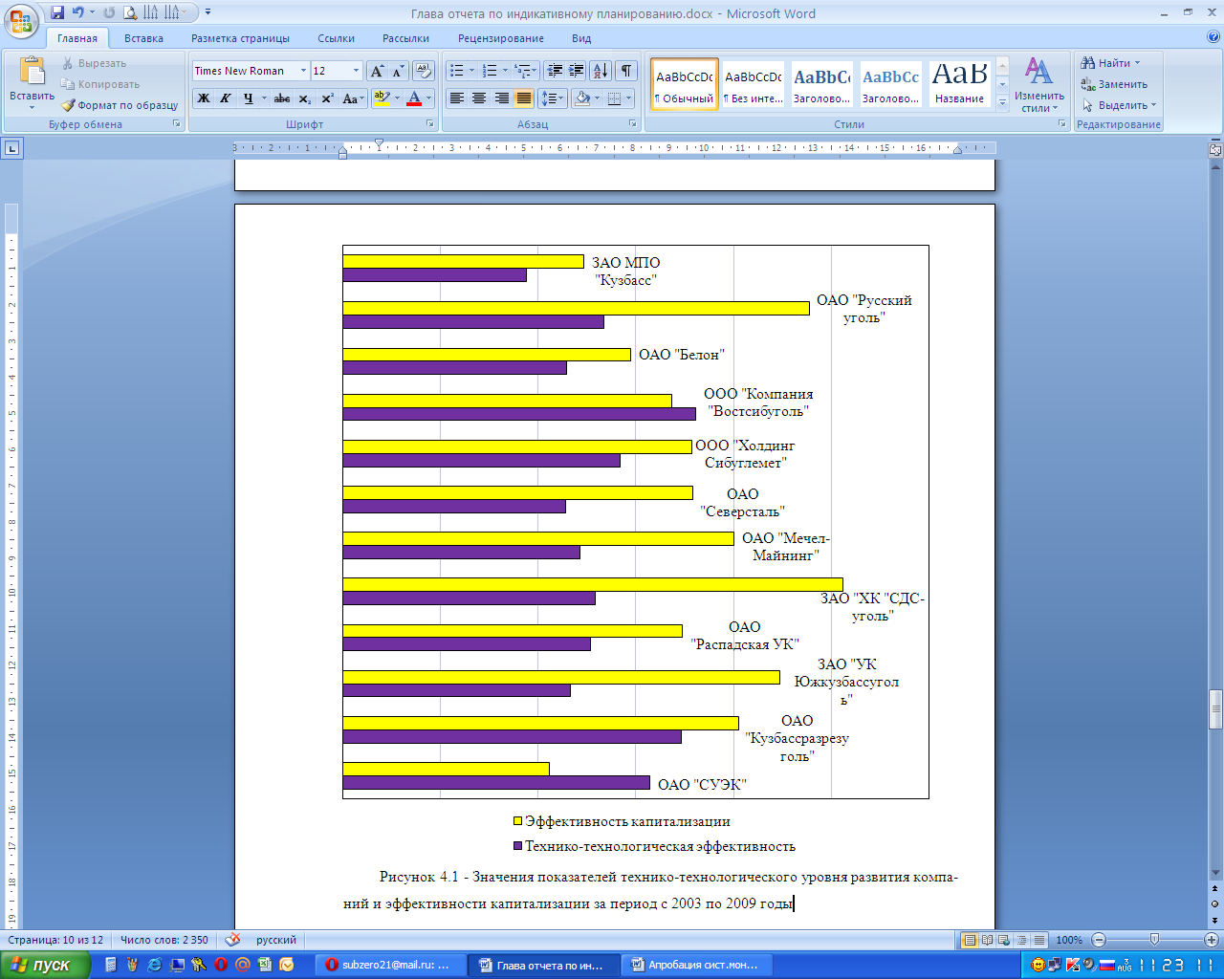1224x979 pixels.
Task: Switch to the Разметка страницы tab
Action: click(x=240, y=38)
